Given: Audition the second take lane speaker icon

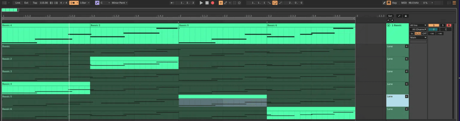Looking at the screenshot, I should click(406, 59).
